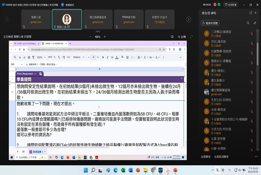Click the sort participants icon
261x175 pixels.
(x=255, y=23)
